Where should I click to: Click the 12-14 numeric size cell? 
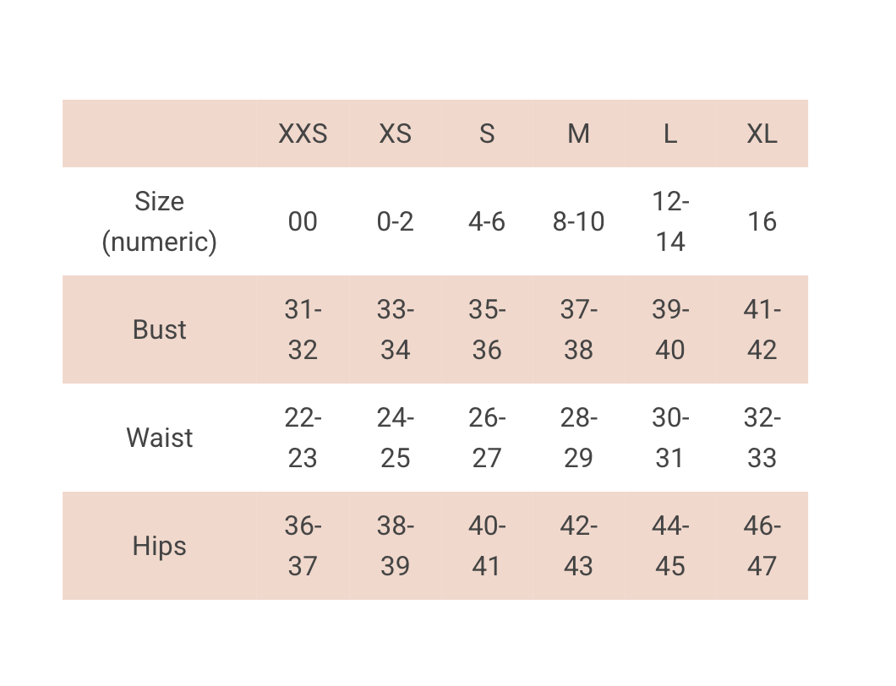click(x=669, y=221)
